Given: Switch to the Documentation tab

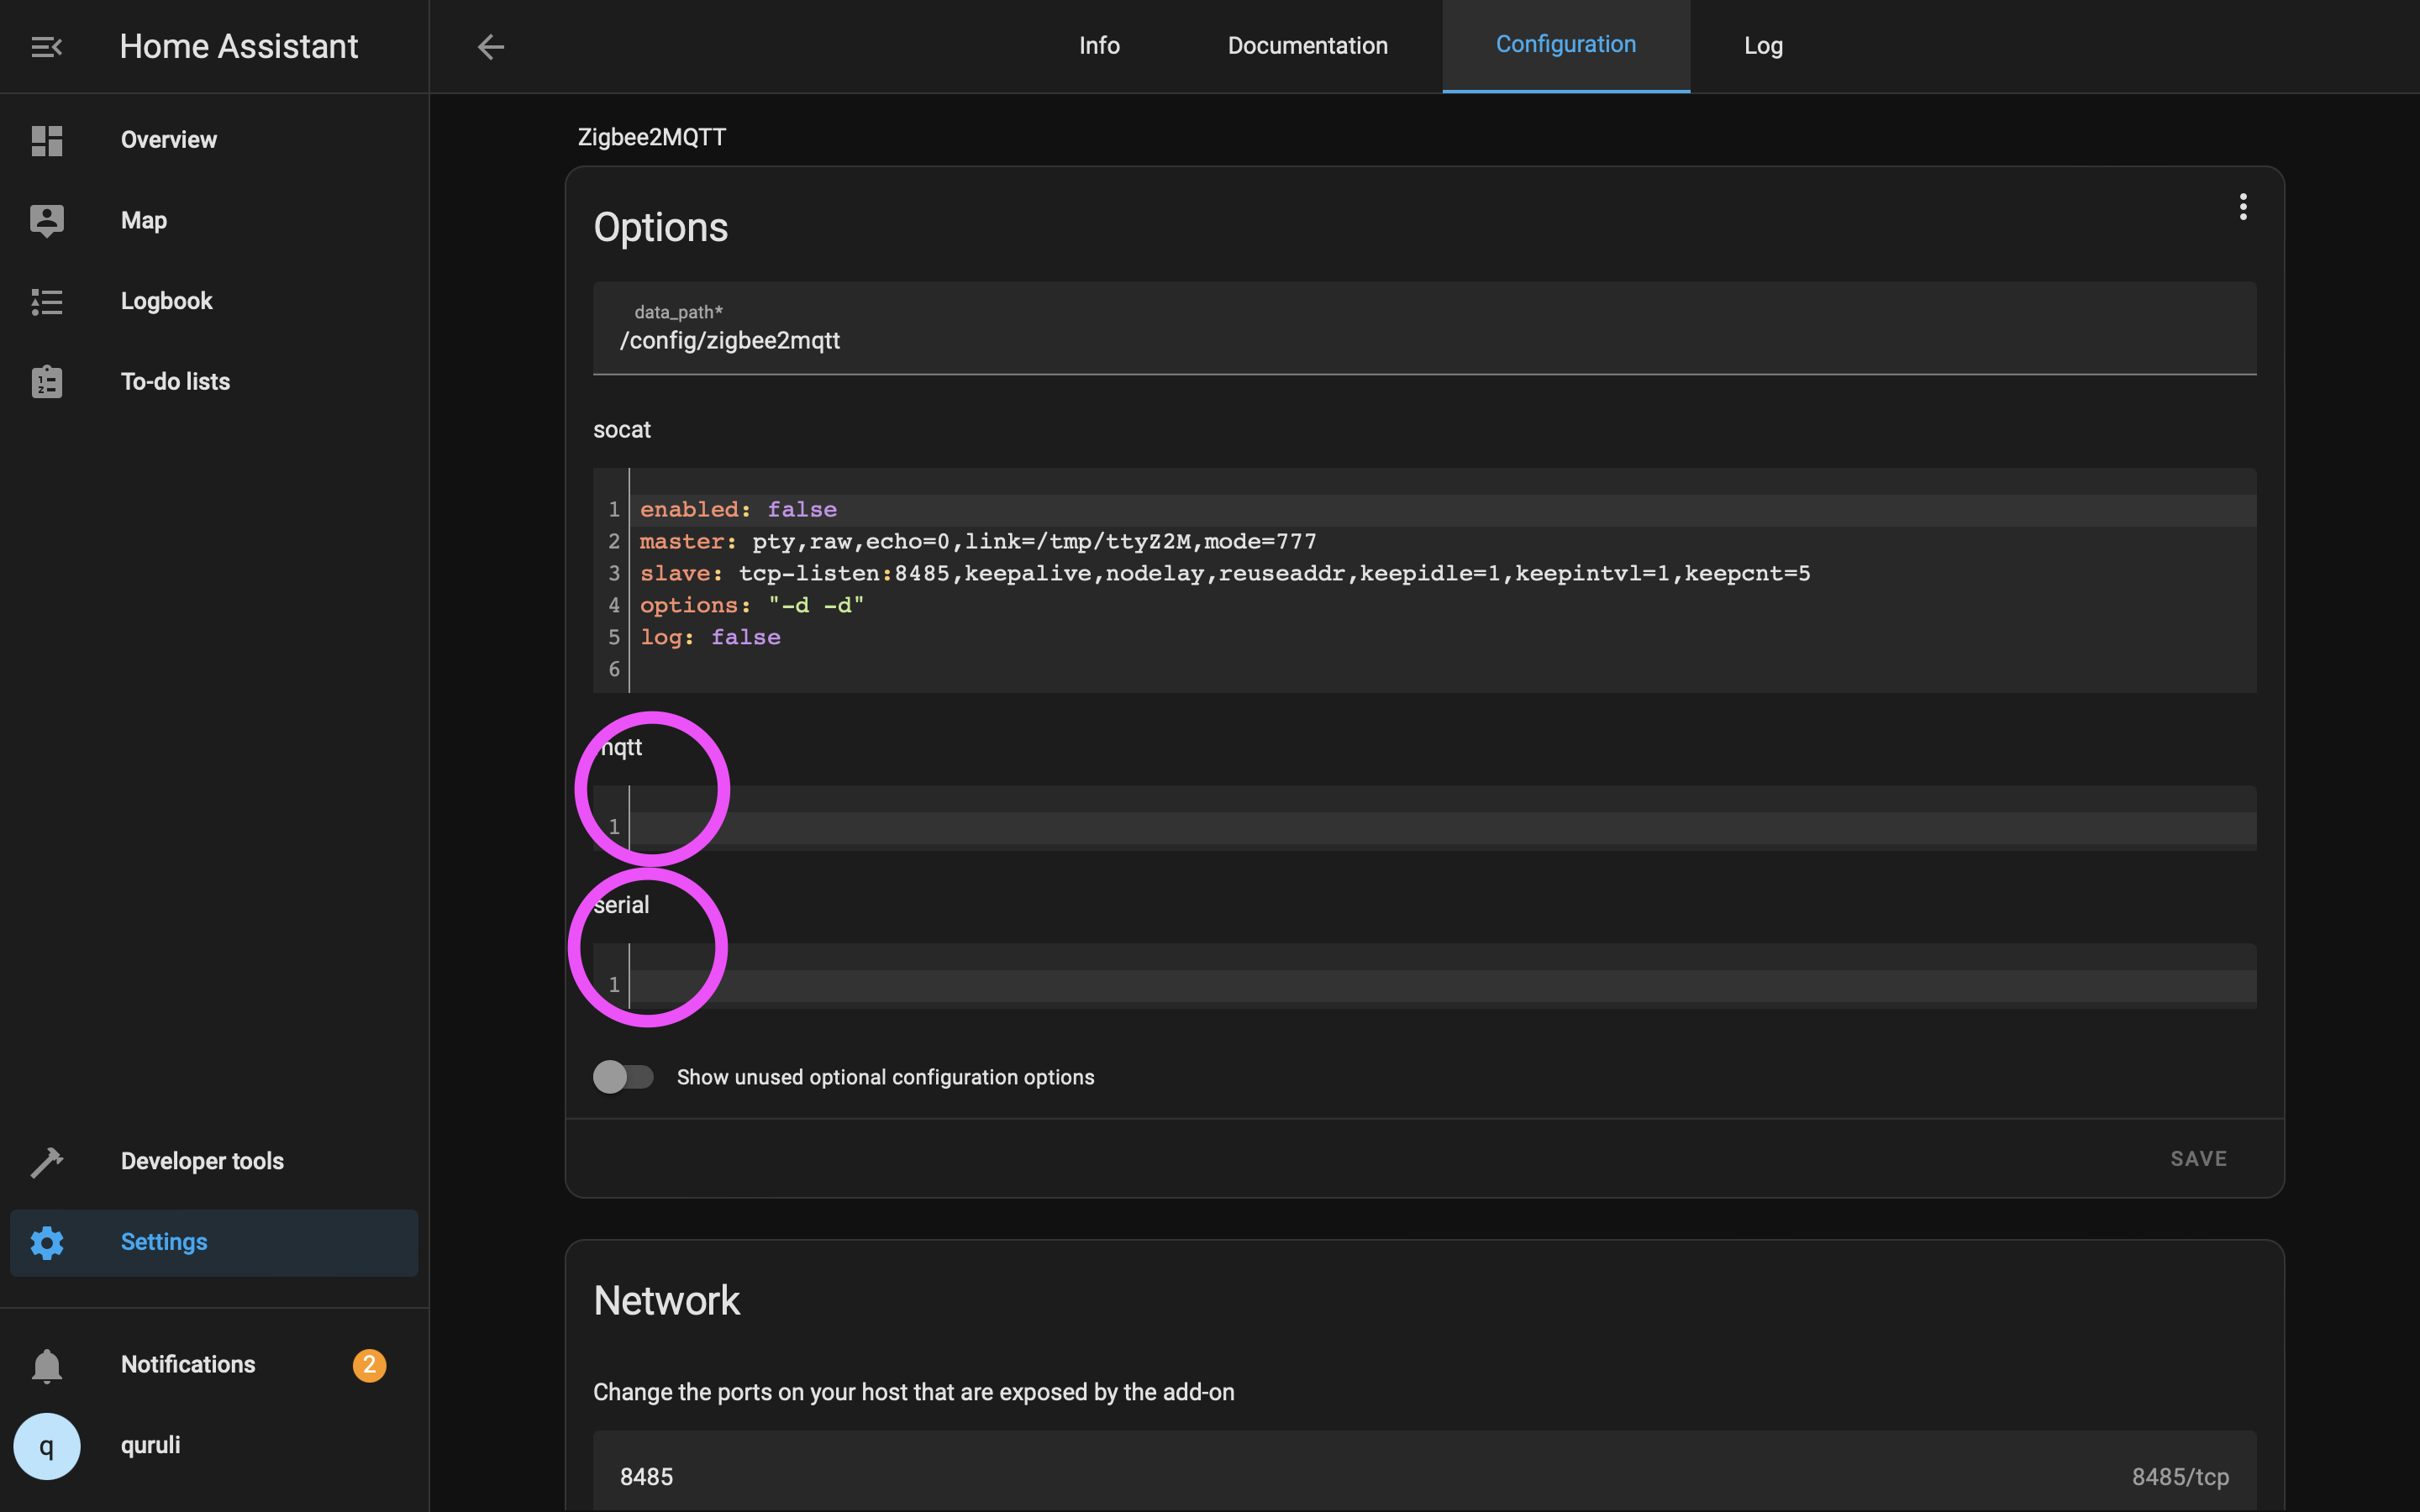Looking at the screenshot, I should [x=1307, y=46].
